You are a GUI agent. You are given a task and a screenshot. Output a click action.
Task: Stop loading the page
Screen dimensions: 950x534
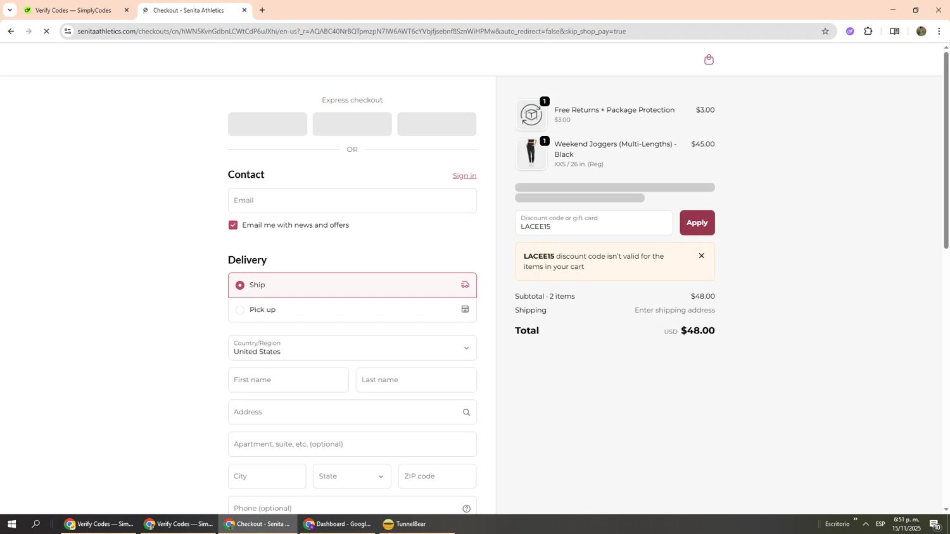coord(46,31)
